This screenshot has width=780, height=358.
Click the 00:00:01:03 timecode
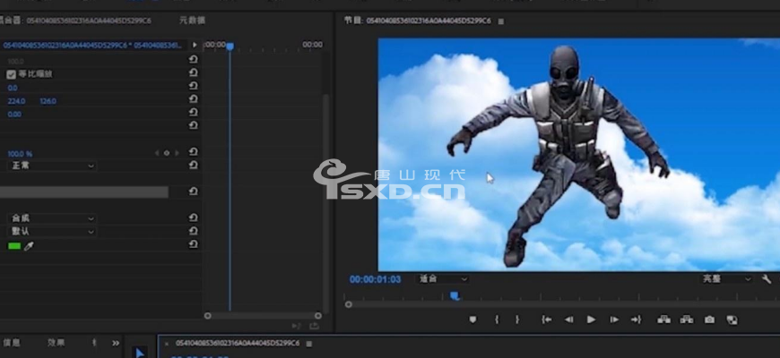coord(375,279)
